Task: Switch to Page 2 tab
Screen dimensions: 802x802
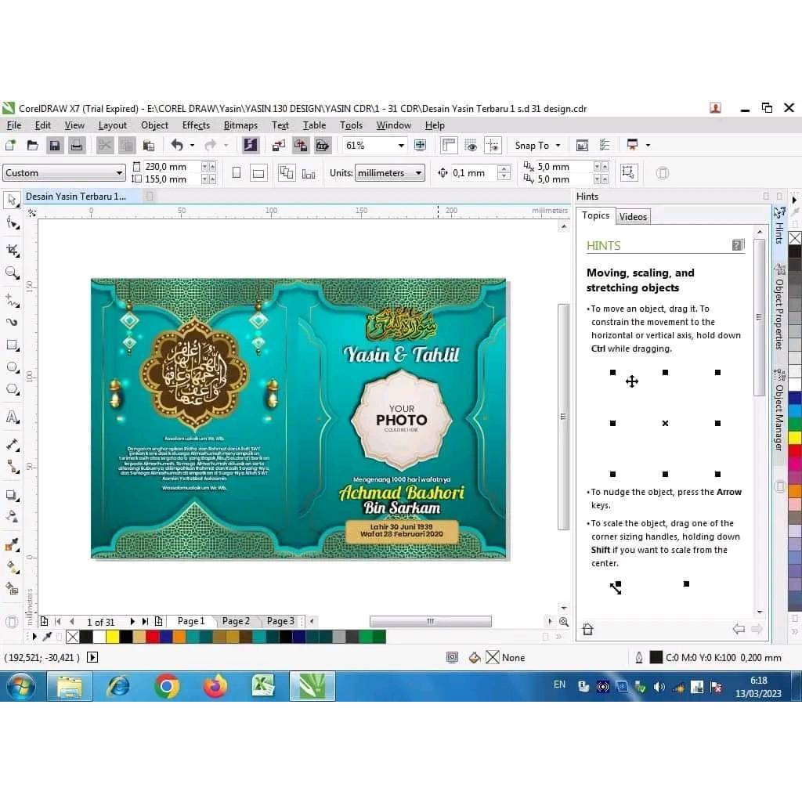Action: point(236,621)
